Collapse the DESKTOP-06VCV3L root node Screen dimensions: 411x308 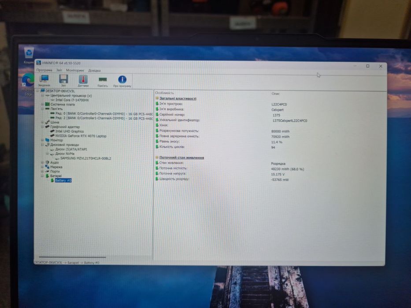pos(37,91)
